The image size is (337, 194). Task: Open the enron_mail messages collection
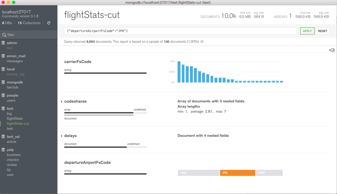point(15,61)
